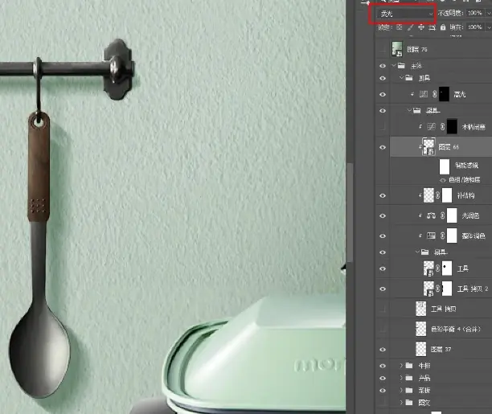Click the 图层 65 smart object thumbnail
The image size is (492, 414).
point(429,147)
